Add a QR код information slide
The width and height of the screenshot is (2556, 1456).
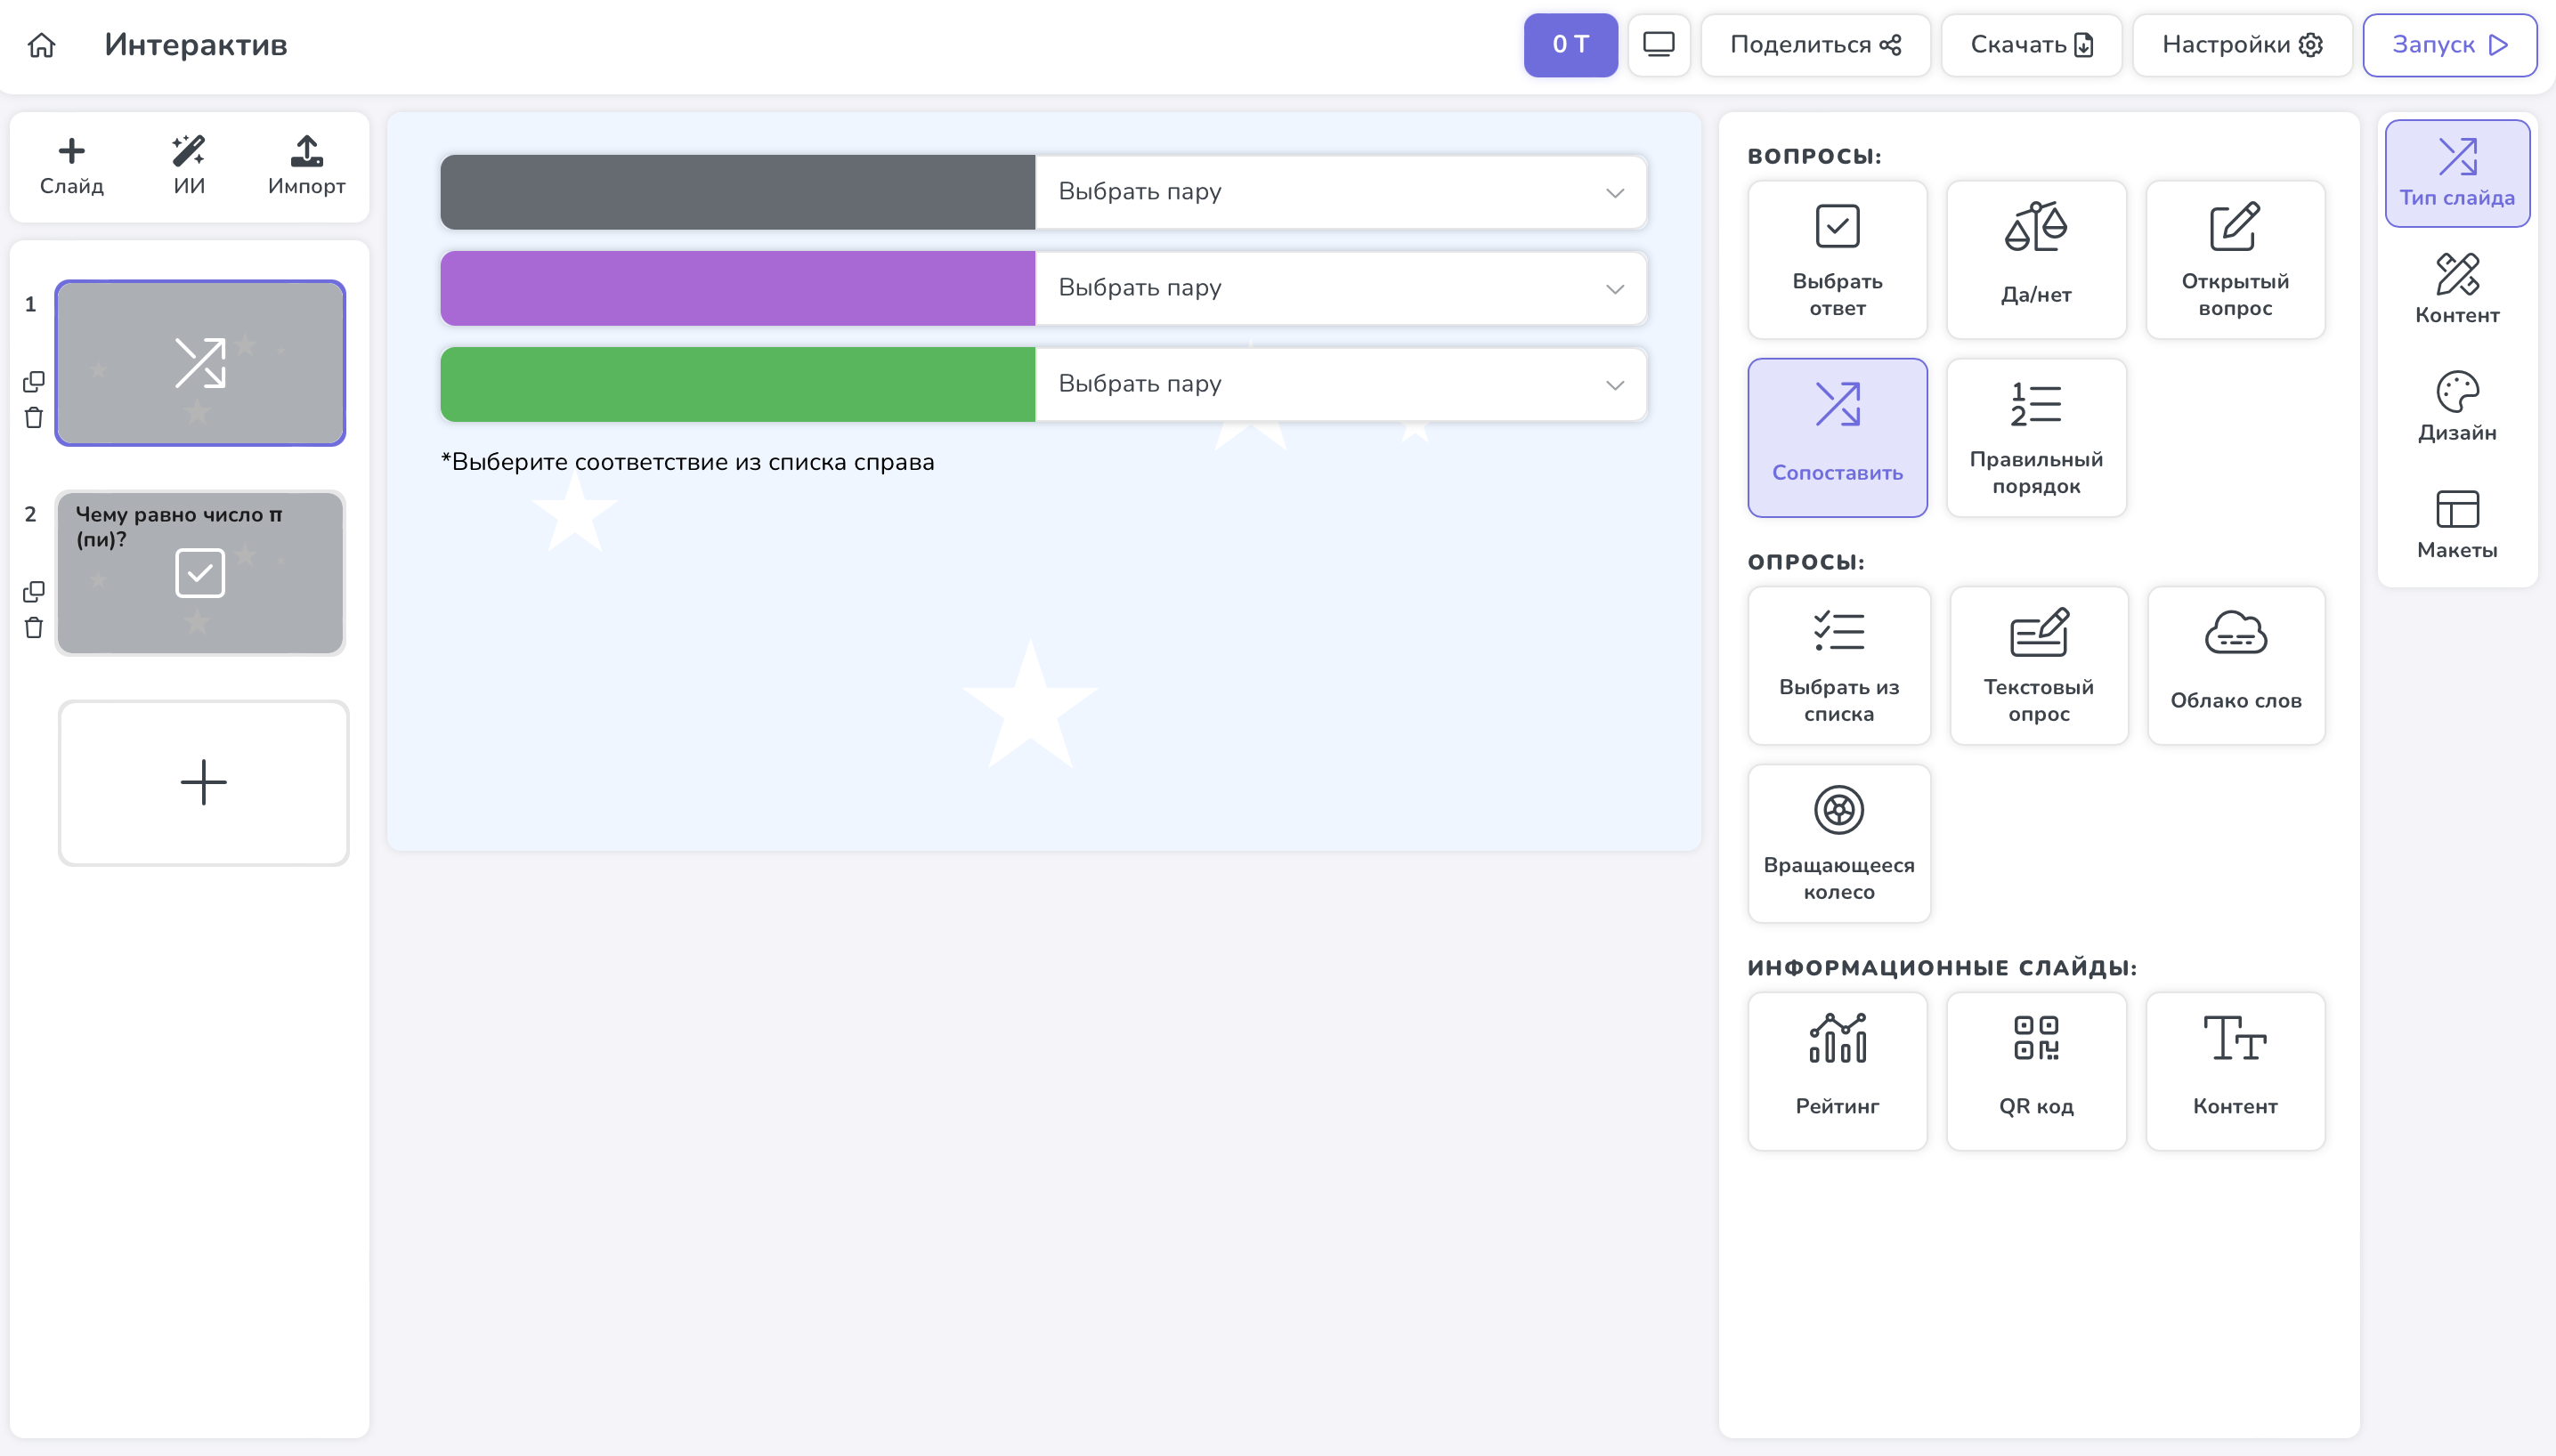point(2036,1071)
